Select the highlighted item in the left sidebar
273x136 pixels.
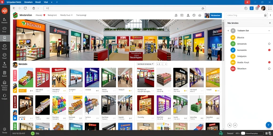5,39
